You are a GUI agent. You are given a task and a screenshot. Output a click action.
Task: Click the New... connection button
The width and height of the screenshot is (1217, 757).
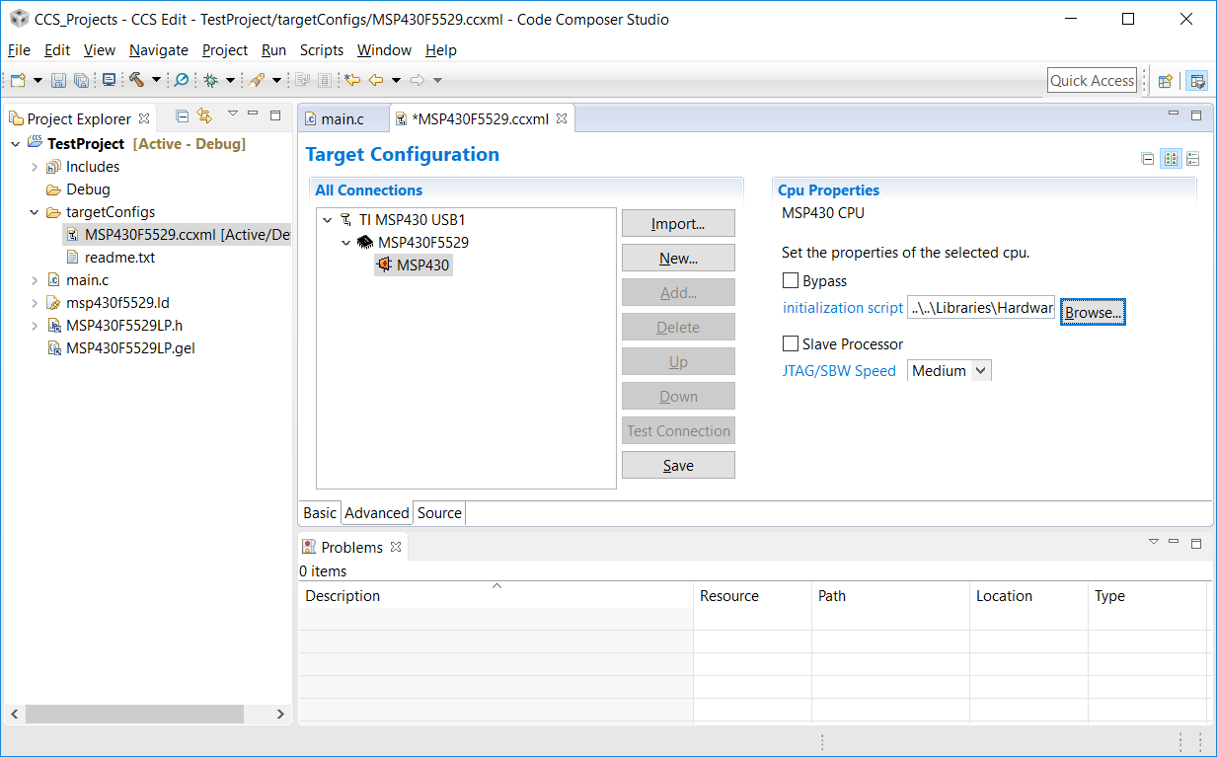point(678,259)
